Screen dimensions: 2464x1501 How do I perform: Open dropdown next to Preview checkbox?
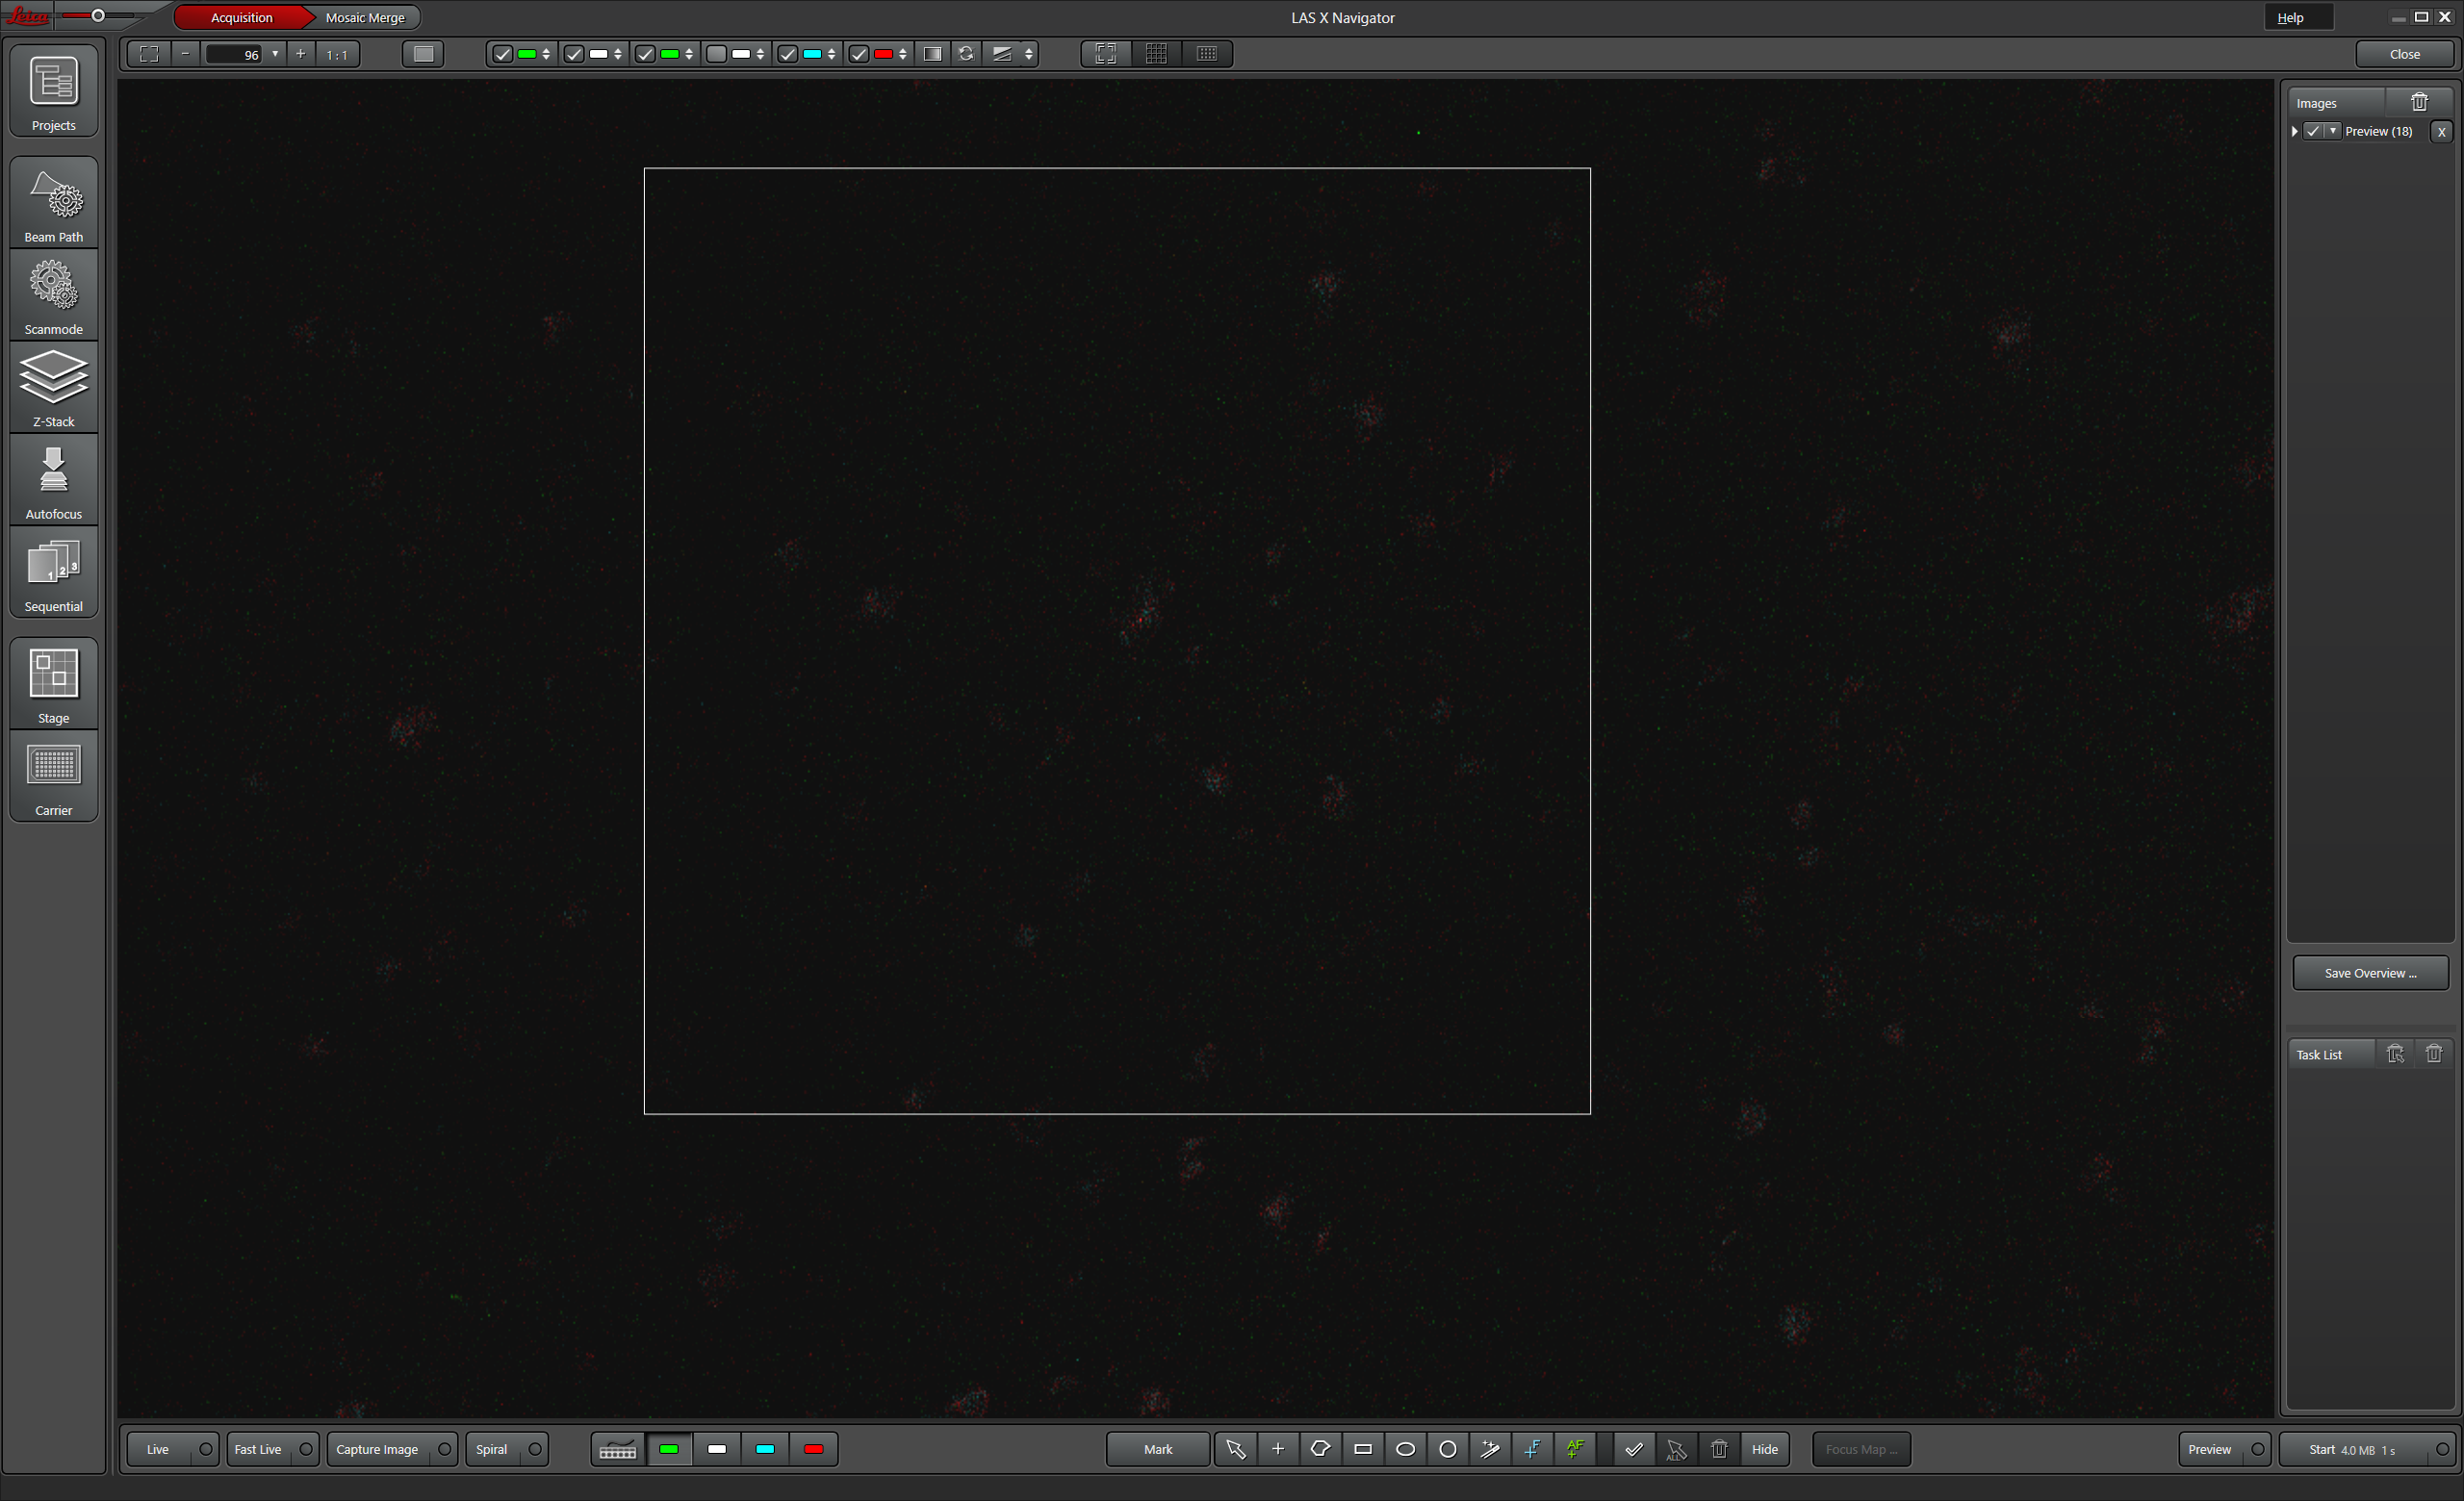click(2332, 131)
